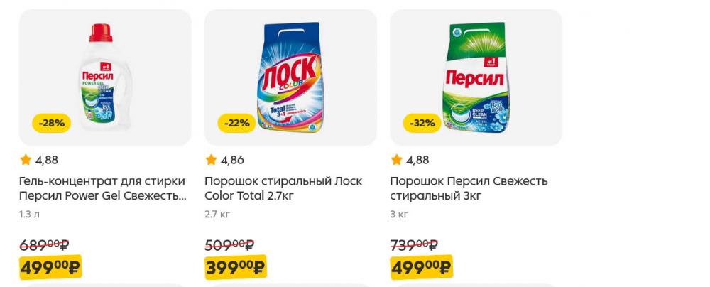Open the Лоск Color powder bag image

290,77
